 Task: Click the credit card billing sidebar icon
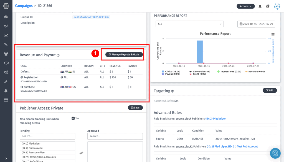tap(6, 100)
